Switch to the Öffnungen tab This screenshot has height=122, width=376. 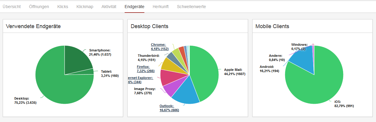[x=39, y=7]
